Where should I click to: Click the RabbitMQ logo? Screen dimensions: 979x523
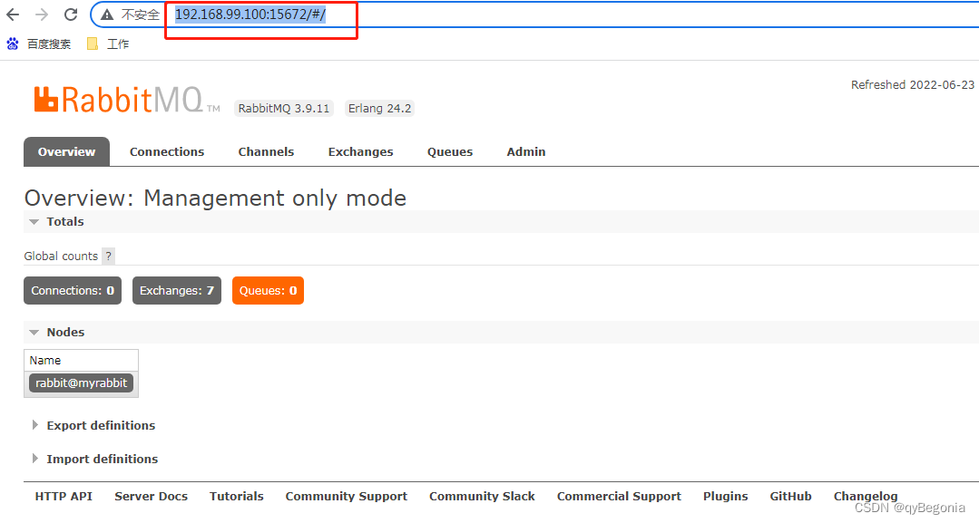(127, 100)
